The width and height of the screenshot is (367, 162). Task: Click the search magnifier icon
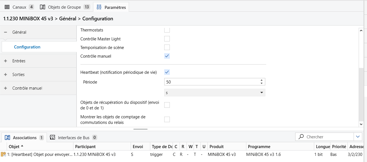301,137
